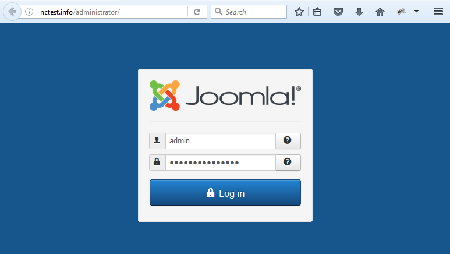The height and width of the screenshot is (254, 450).
Task: Show bookmarks list icon
Action: [317, 12]
